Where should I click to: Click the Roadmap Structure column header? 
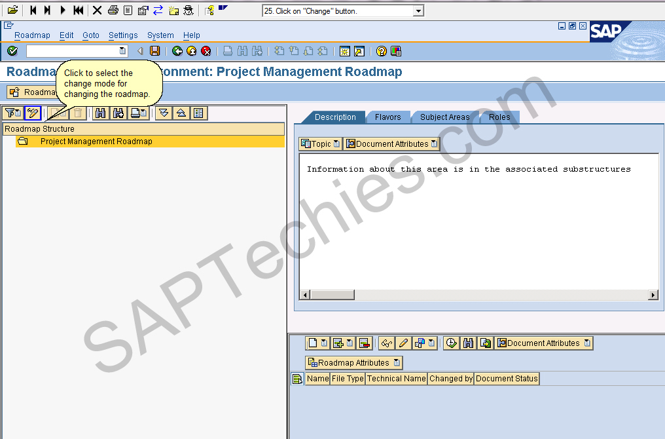click(x=144, y=128)
